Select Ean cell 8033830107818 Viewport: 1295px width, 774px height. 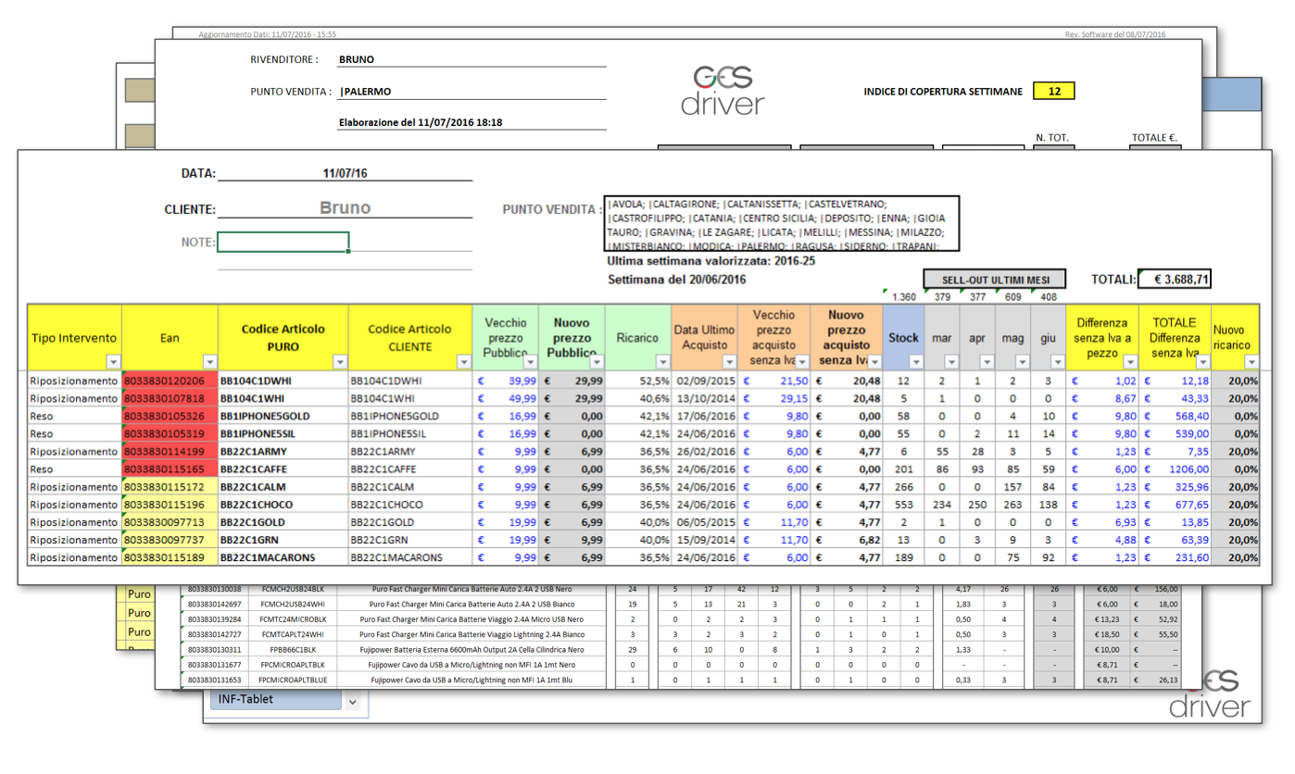click(x=170, y=398)
